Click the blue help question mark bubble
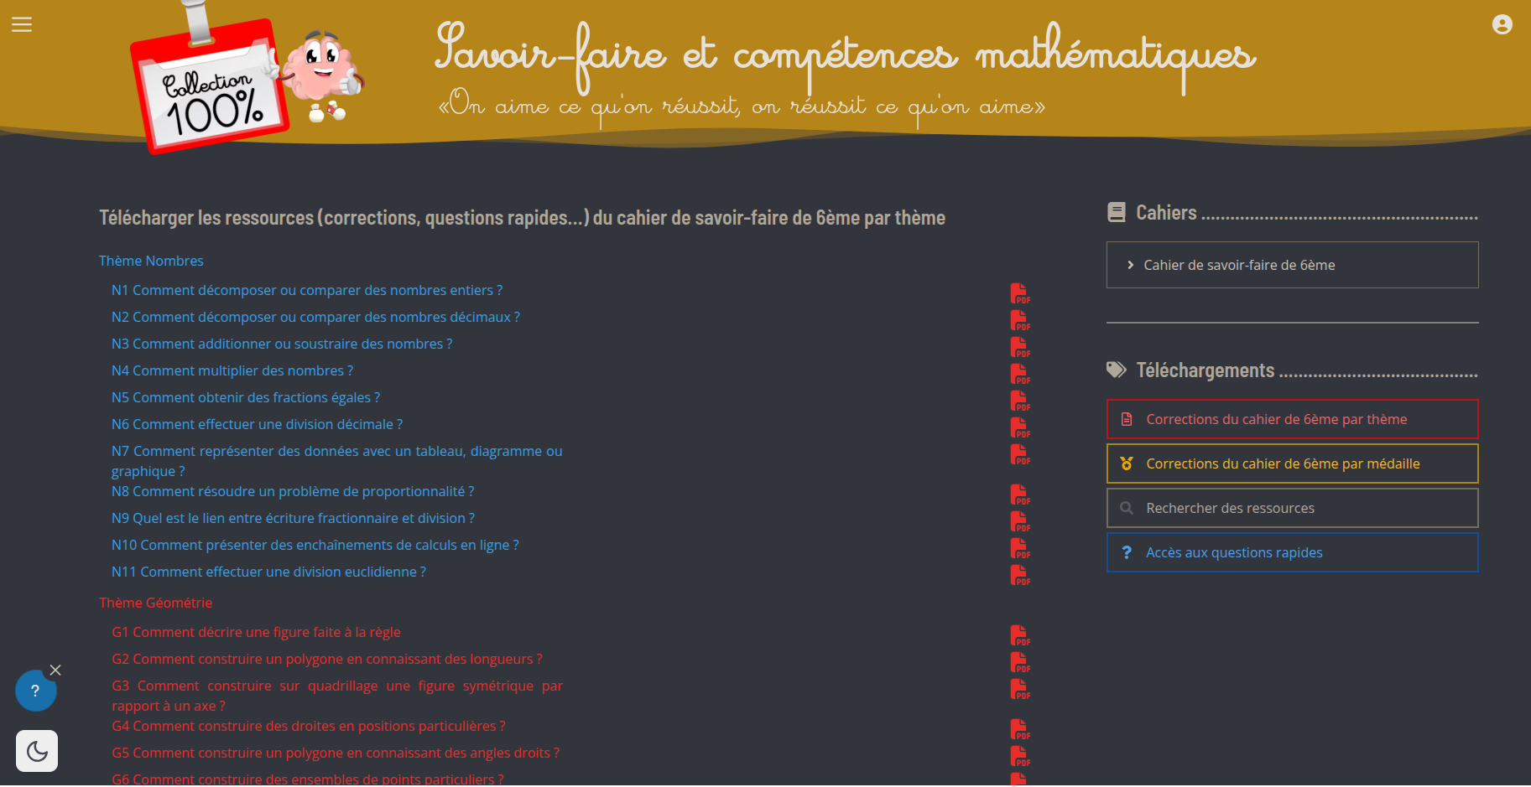The width and height of the screenshot is (1531, 787). [x=35, y=691]
